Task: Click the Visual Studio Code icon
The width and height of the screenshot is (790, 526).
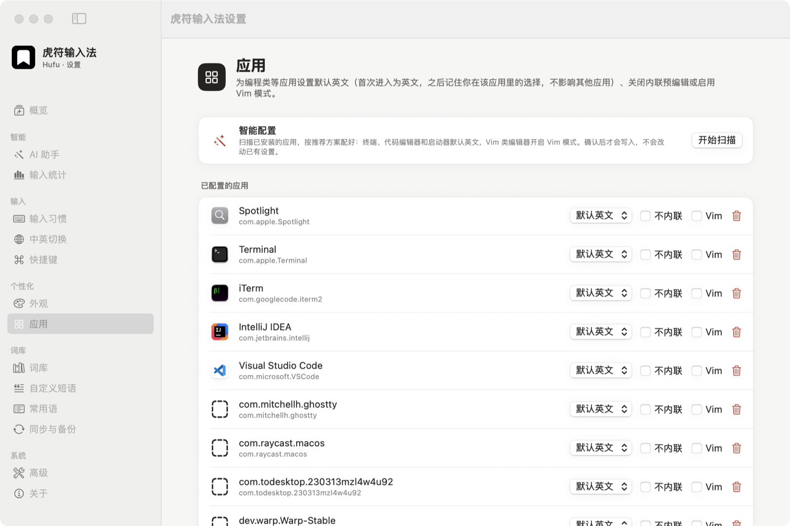Action: click(220, 371)
